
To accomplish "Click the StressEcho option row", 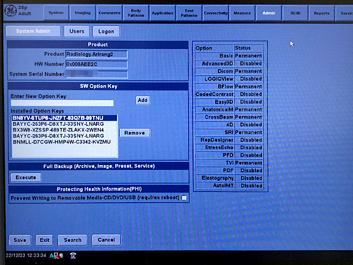I will click(229, 147).
